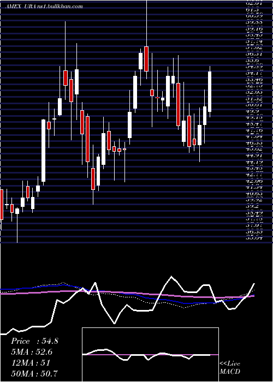Screen dimensions: 273x382
Task: Click the 49.9 price axis label
Action: (x=253, y=111)
